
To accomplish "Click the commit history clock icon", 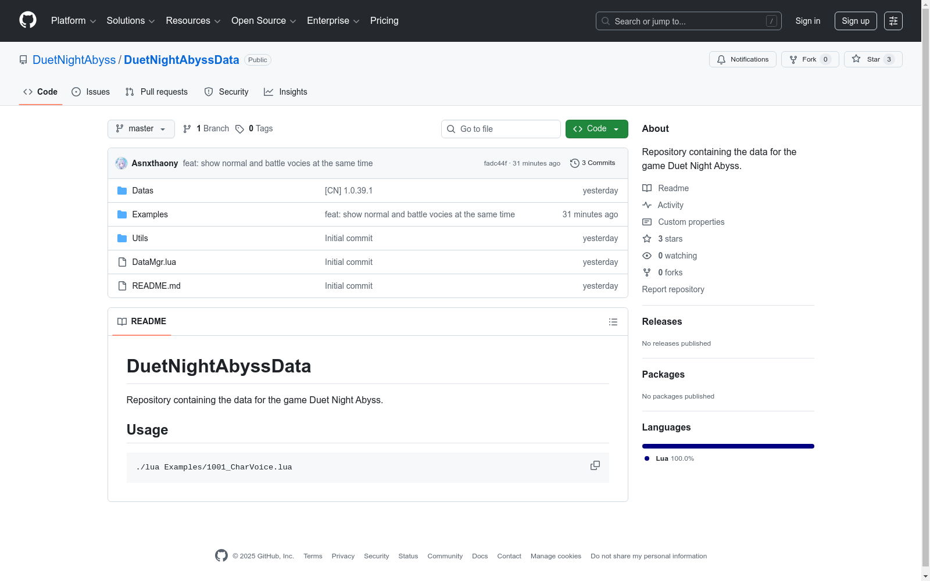I will coord(575,163).
